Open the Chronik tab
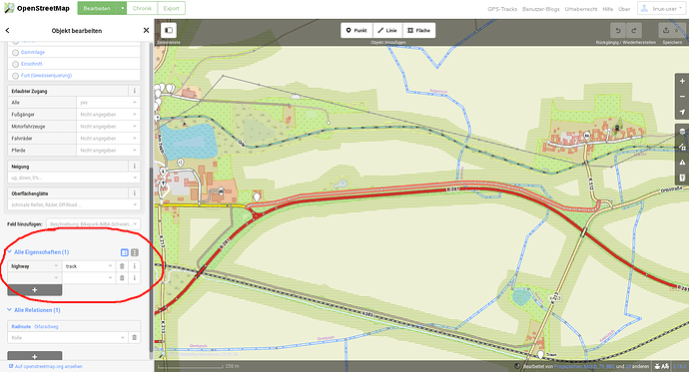The image size is (689, 372). tap(142, 8)
